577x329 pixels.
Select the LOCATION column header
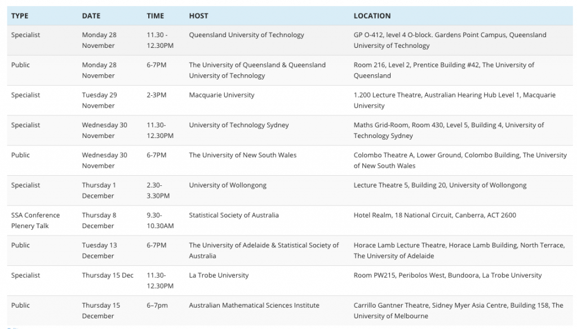[372, 16]
